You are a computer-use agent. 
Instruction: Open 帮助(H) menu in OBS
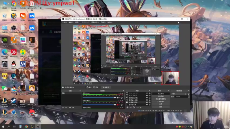click(x=110, y=22)
